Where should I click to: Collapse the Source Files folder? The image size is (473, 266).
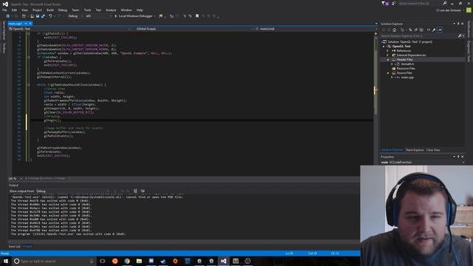tap(388, 73)
